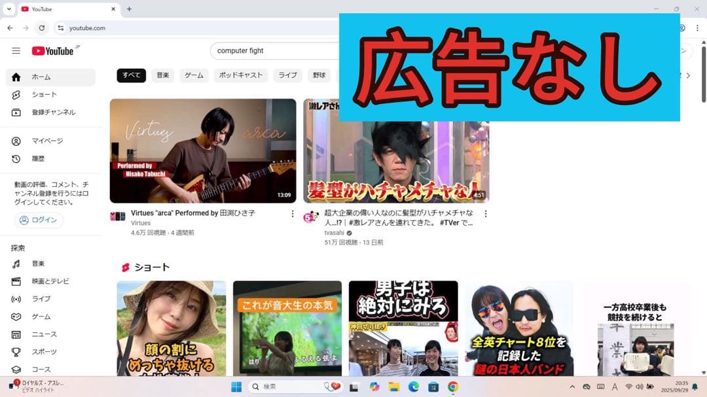The width and height of the screenshot is (707, 397).
Task: Open the tvasahi channel avatar
Action: (x=311, y=216)
